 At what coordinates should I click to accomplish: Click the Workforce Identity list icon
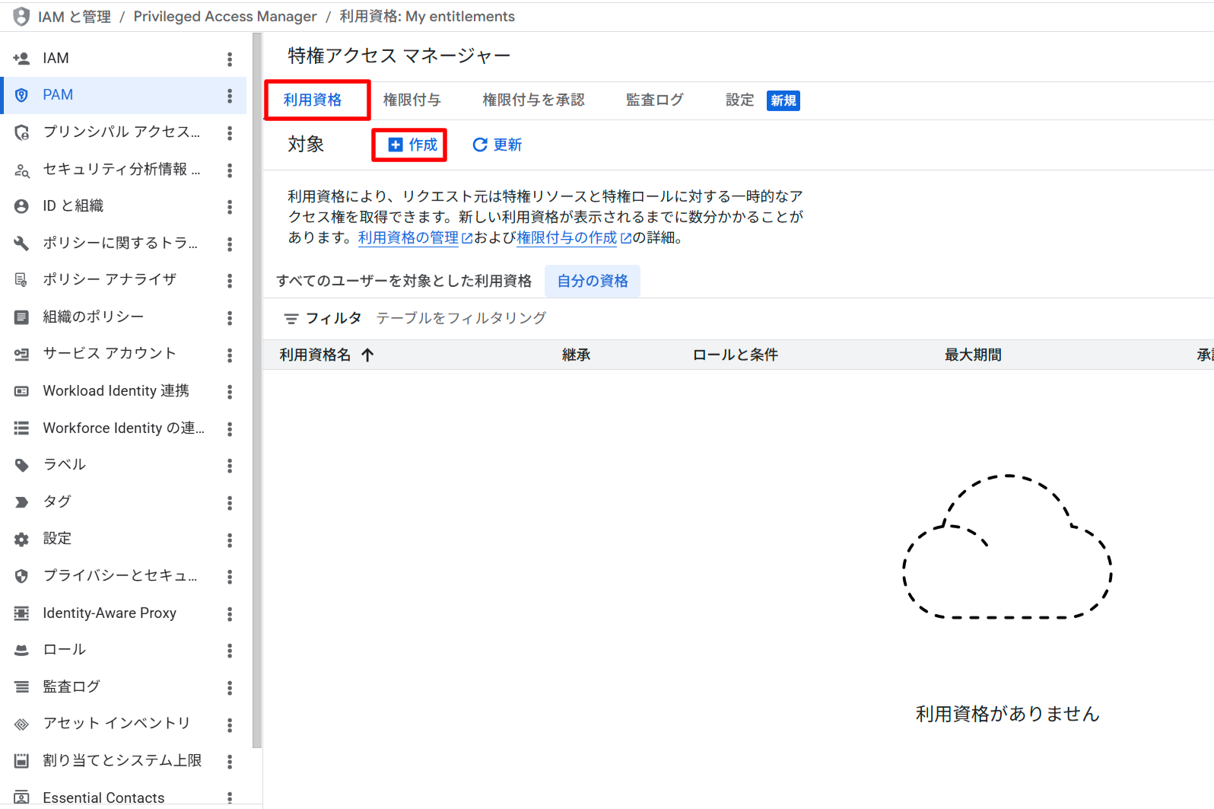point(21,428)
